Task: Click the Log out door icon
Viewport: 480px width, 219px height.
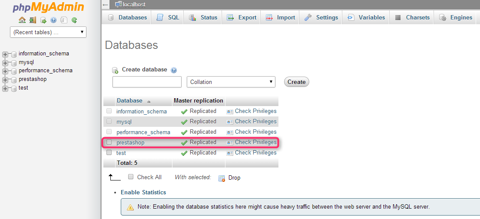Action: coord(33,20)
